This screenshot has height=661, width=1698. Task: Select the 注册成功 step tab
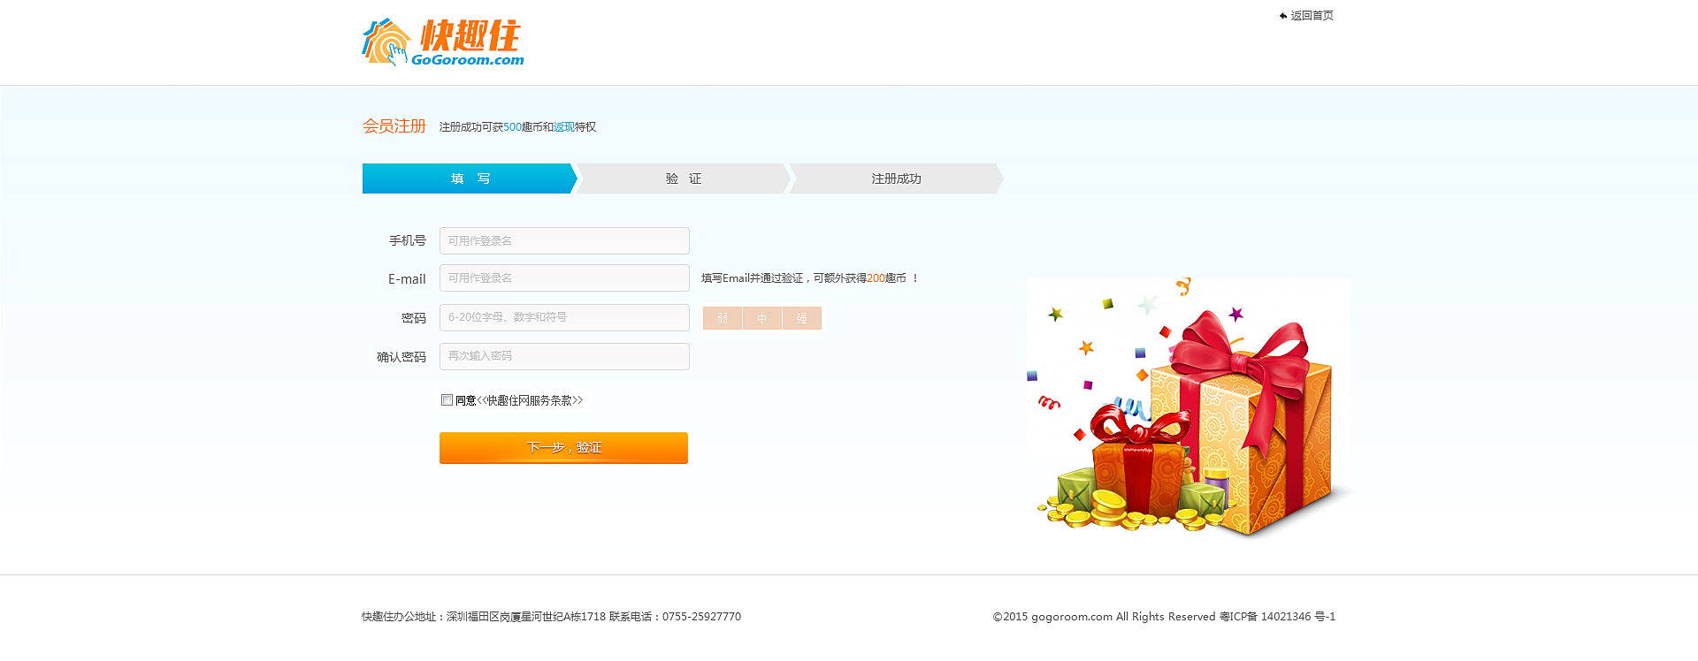click(x=897, y=179)
